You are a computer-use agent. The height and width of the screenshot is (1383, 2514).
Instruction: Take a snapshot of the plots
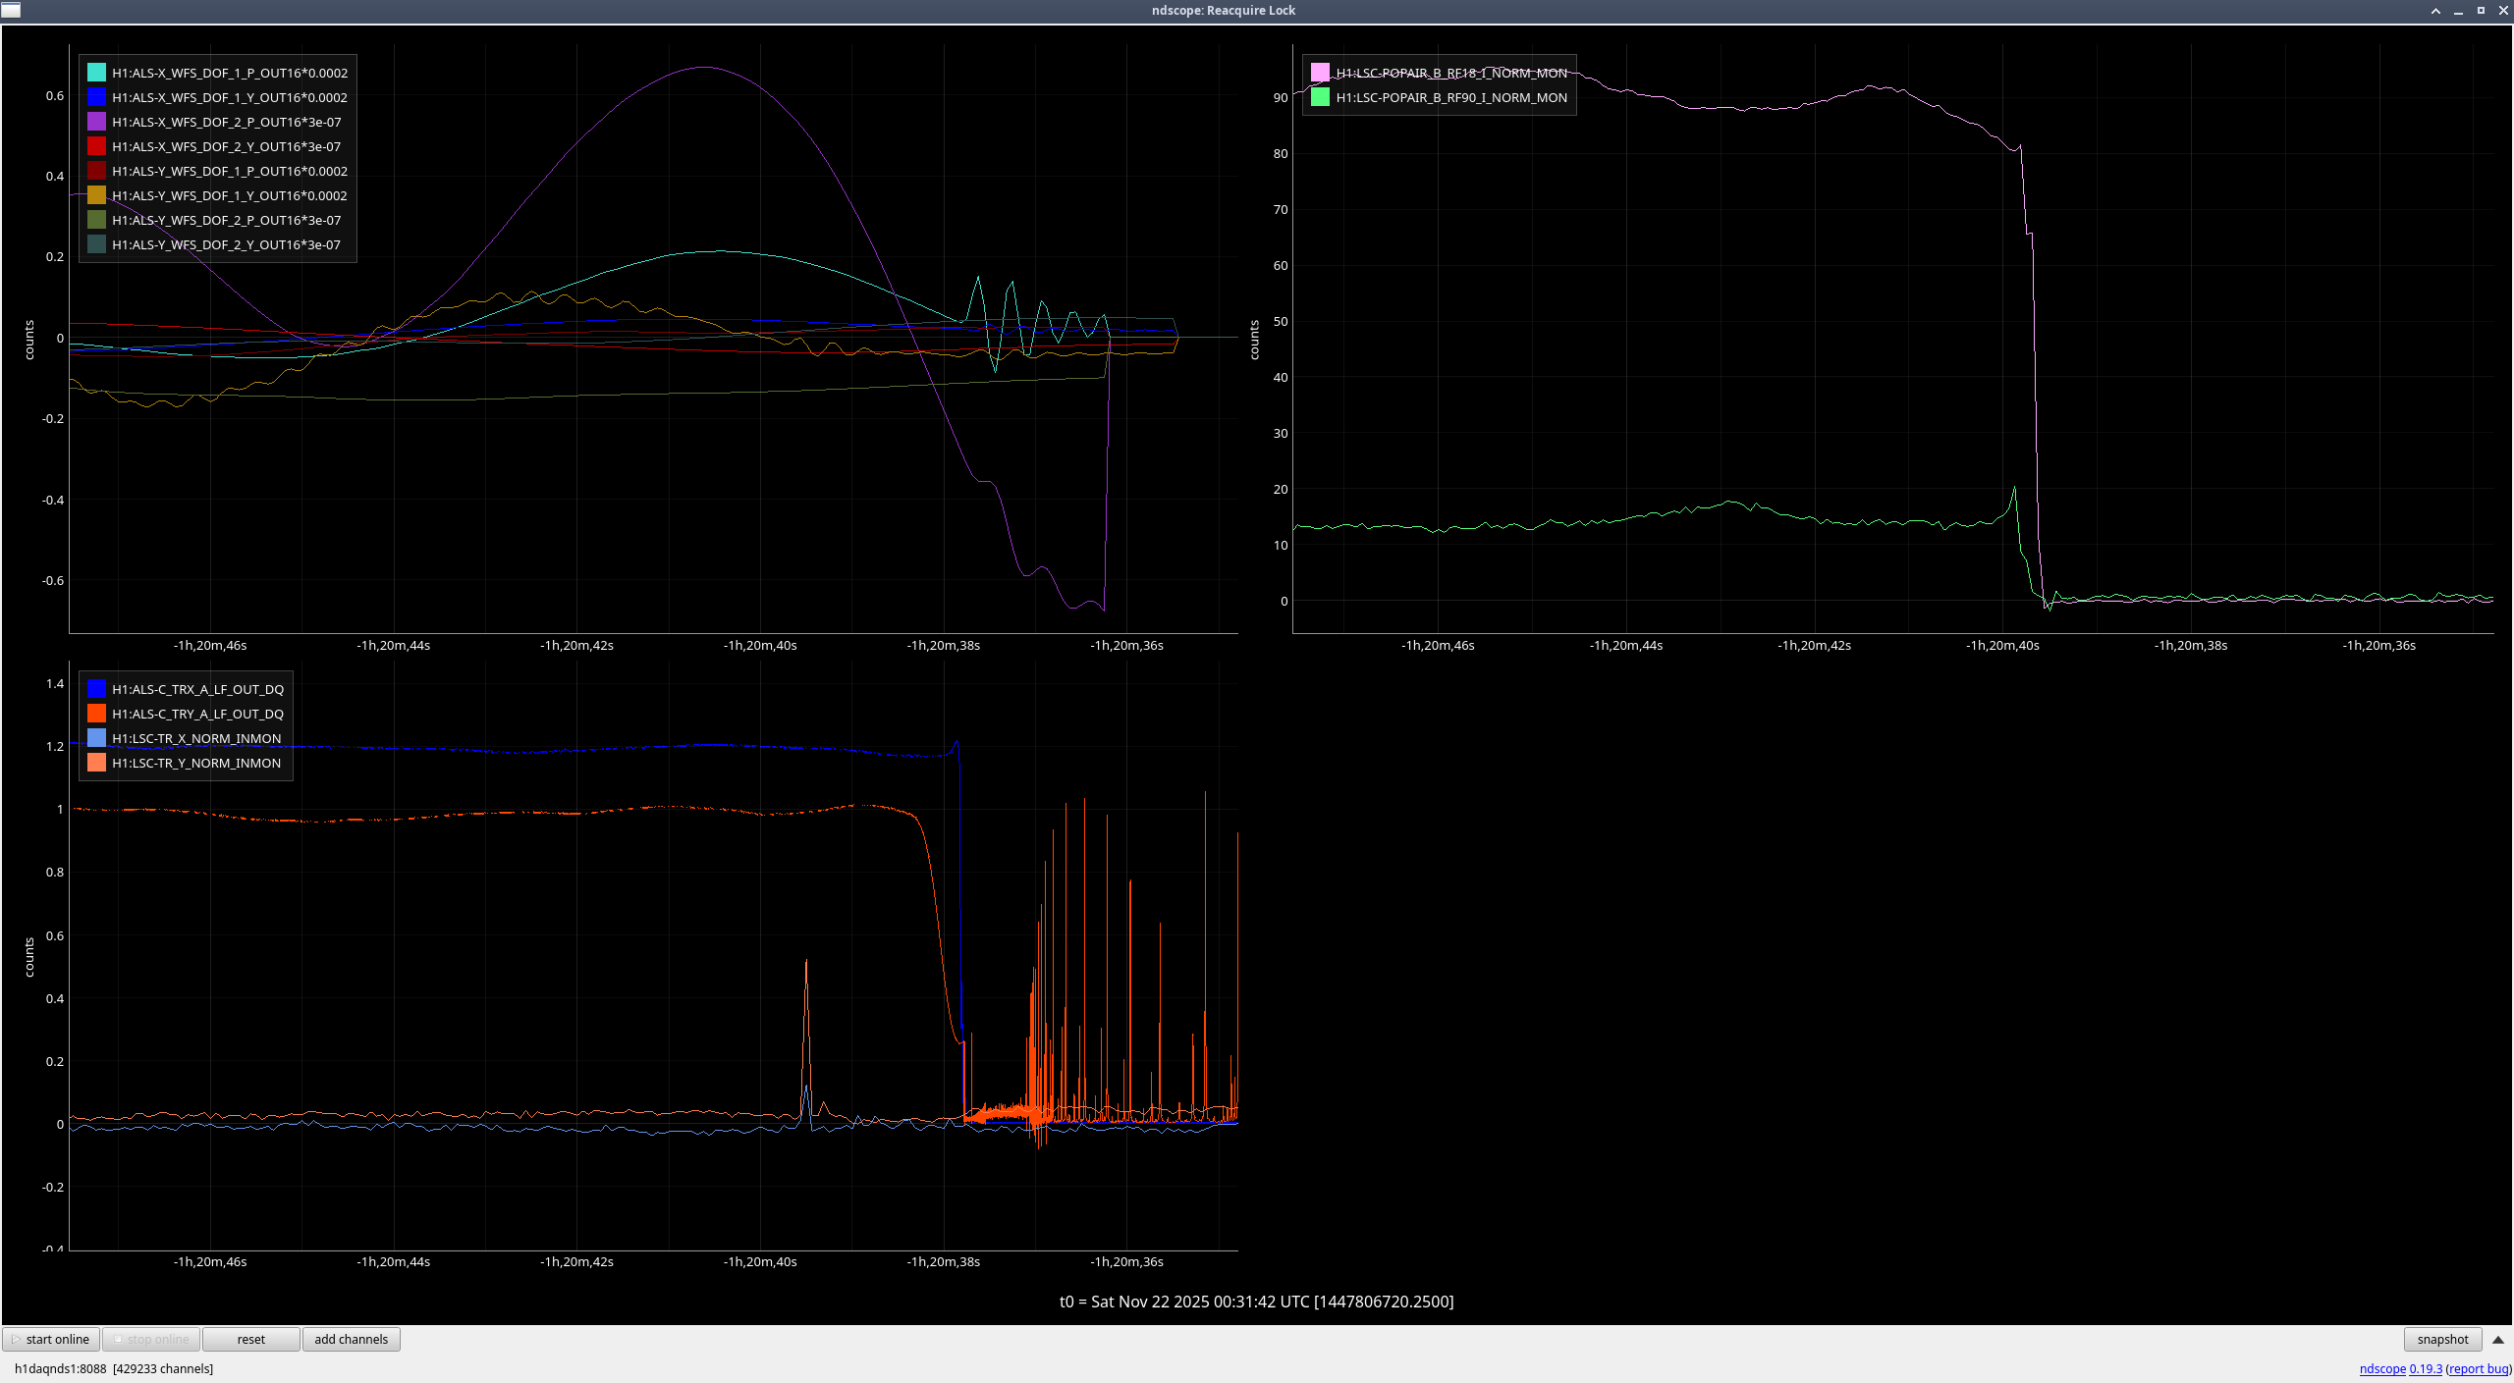coord(2441,1339)
